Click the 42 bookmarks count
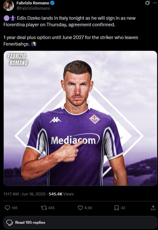The image size is (158, 230). tap(123, 208)
